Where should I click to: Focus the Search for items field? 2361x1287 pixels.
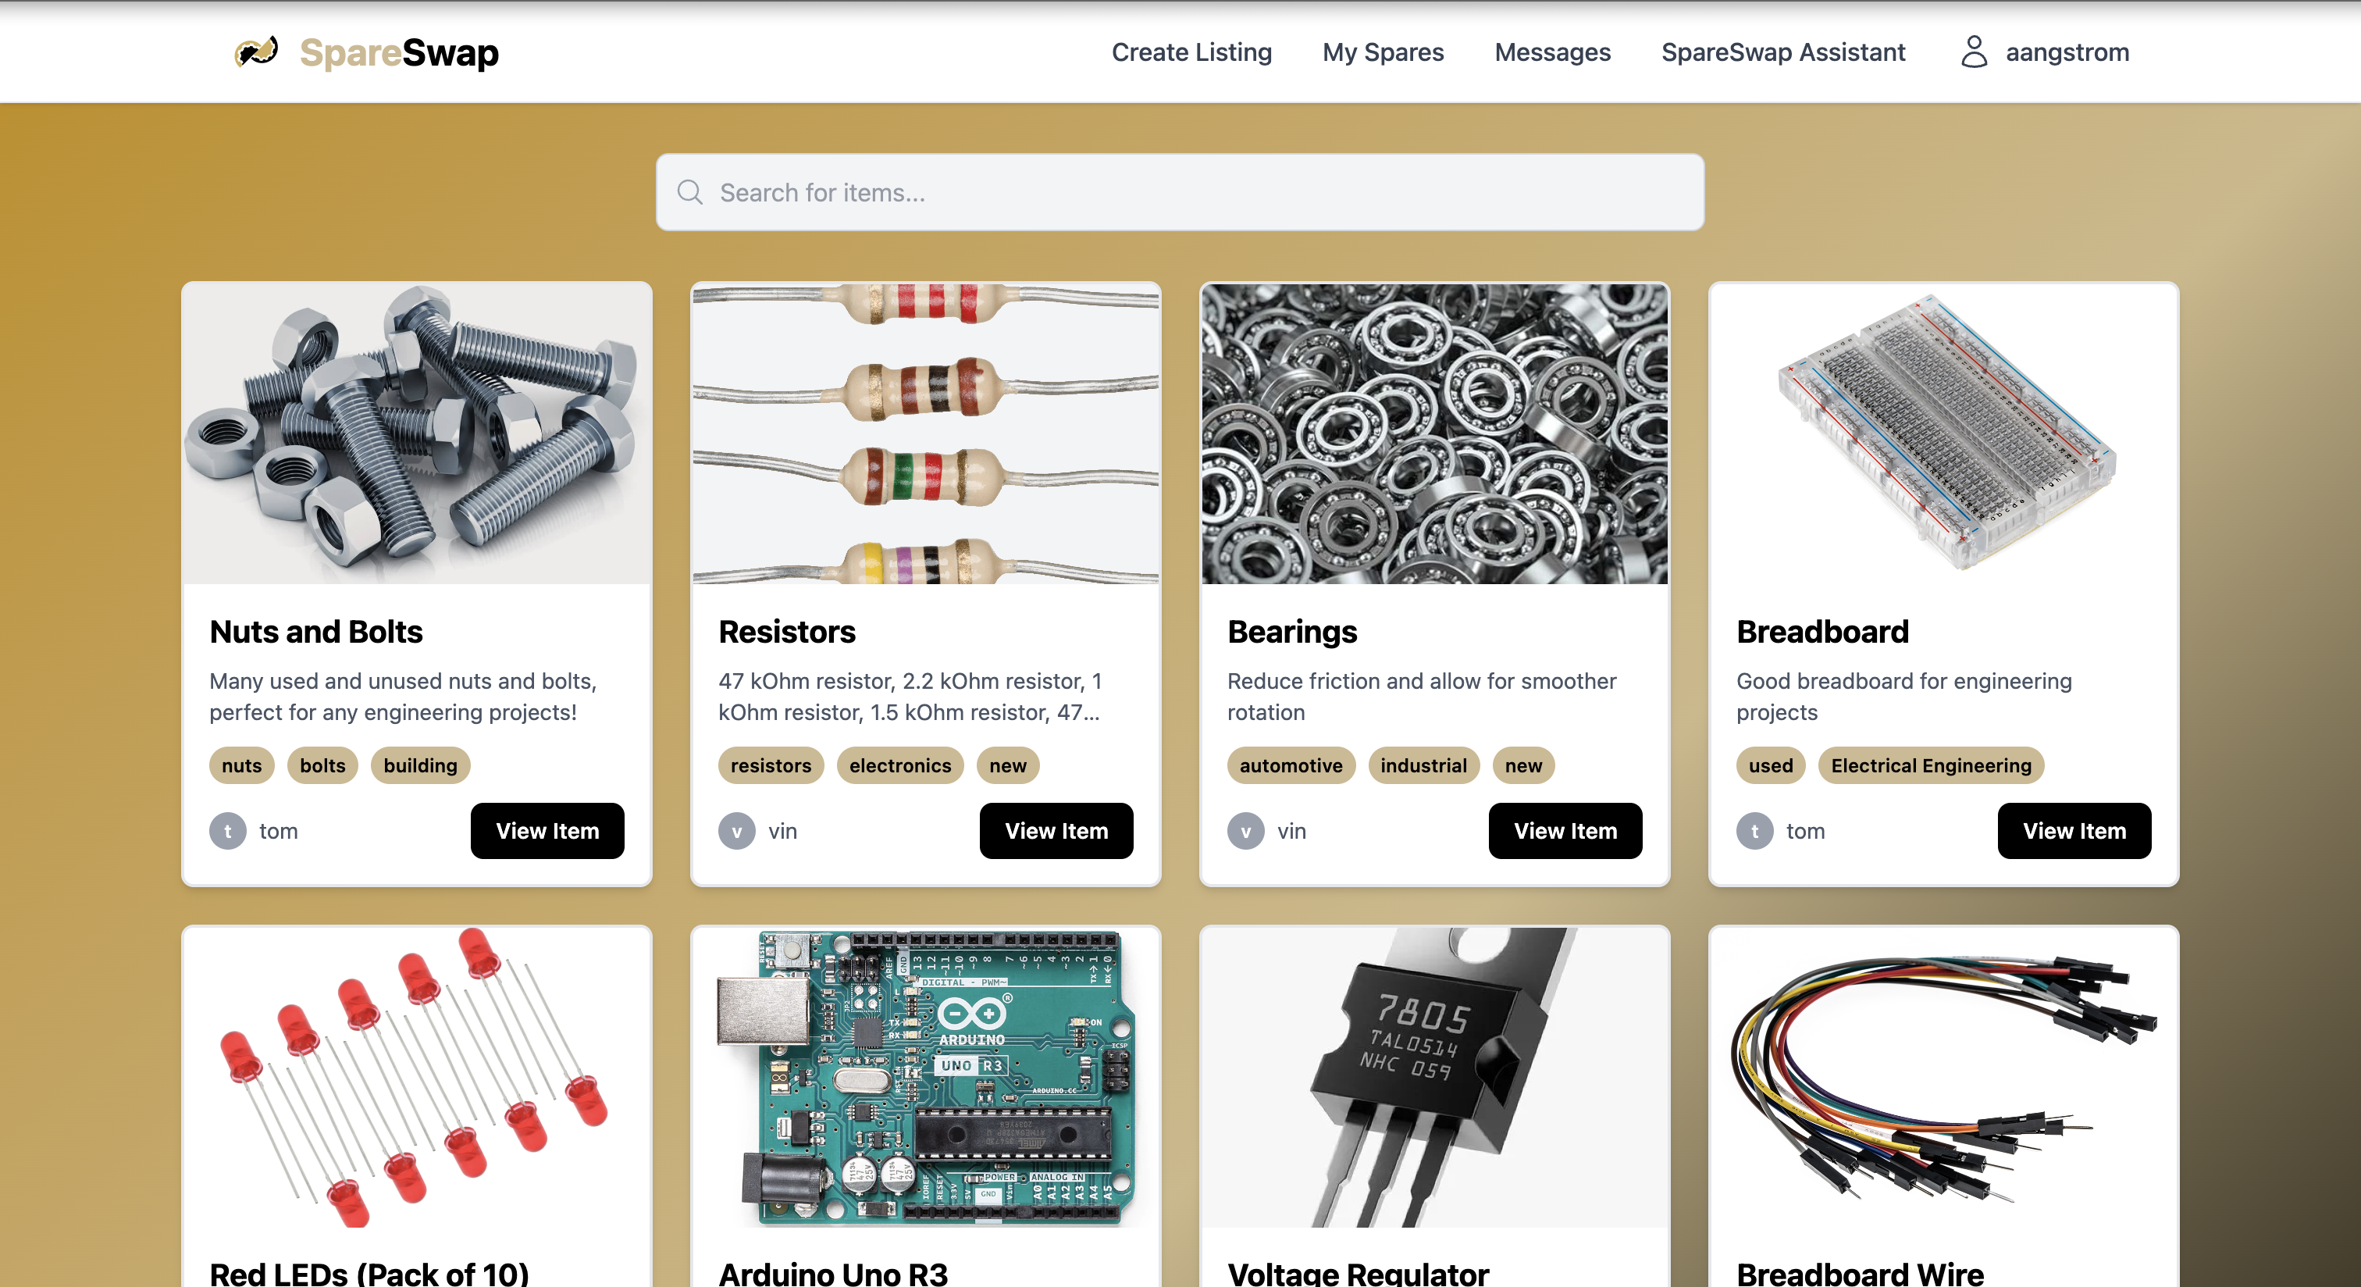click(1180, 192)
